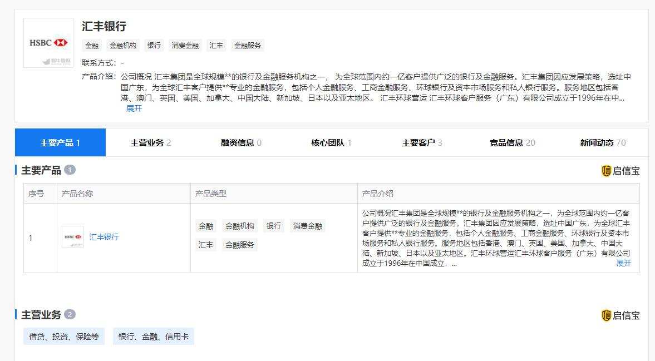Click the 产品介绍 label in the header
The image size is (655, 361).
99,76
